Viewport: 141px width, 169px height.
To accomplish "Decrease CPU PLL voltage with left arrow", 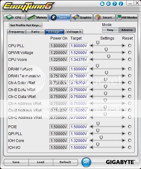I will pos(91,46).
